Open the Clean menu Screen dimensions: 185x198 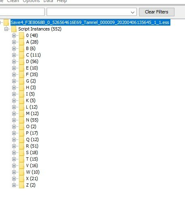13,1
